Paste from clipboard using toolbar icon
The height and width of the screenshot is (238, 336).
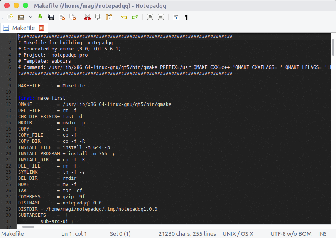pyautogui.click(x=109, y=17)
